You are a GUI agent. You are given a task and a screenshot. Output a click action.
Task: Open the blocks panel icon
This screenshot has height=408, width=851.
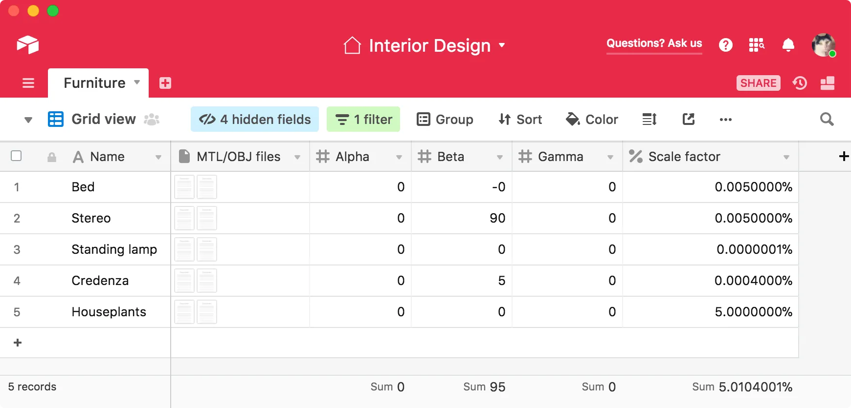[x=828, y=83]
